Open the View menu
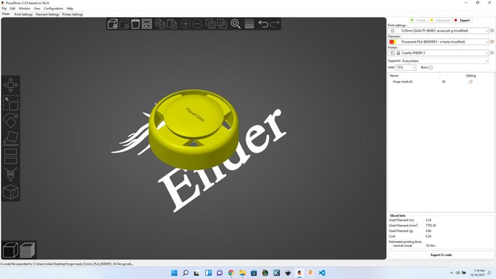 tap(37, 9)
